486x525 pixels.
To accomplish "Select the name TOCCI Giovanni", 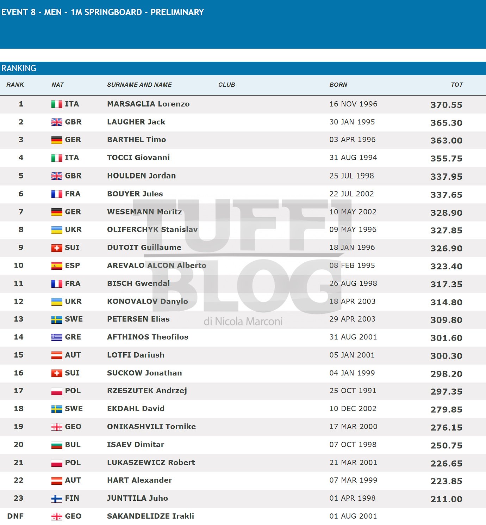I will (x=138, y=158).
